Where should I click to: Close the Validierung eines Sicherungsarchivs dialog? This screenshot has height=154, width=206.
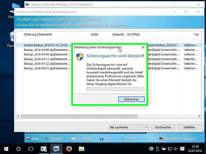coord(143,47)
